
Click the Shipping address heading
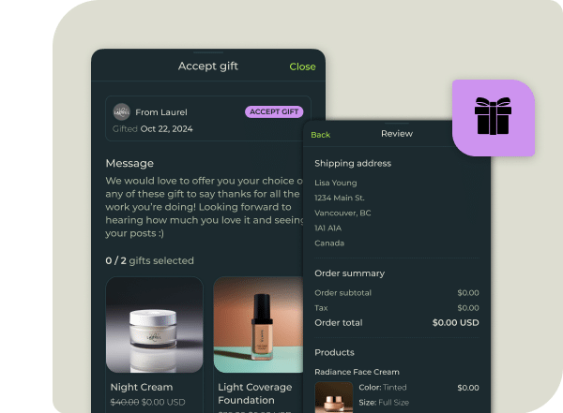tap(353, 164)
